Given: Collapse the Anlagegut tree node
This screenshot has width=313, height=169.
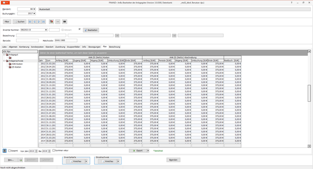Looking at the screenshot, I should pos(4,55).
